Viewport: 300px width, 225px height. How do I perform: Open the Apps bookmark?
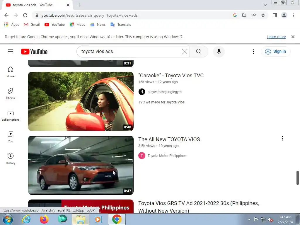(12, 25)
